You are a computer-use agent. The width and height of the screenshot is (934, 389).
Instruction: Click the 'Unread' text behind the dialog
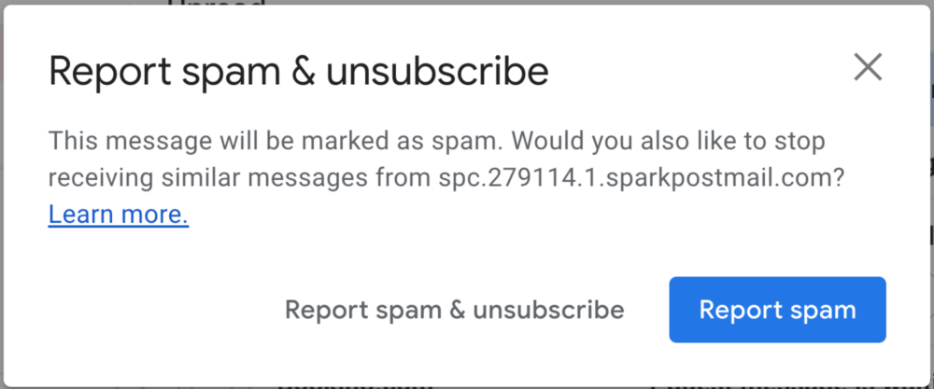tap(215, 4)
